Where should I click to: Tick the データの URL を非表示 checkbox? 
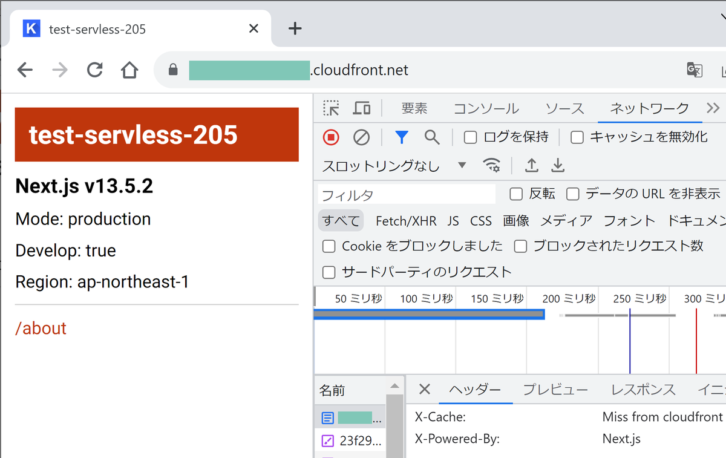pyautogui.click(x=572, y=194)
